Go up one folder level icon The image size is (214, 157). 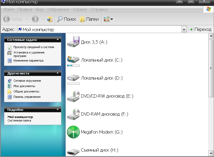pyautogui.click(x=49, y=19)
